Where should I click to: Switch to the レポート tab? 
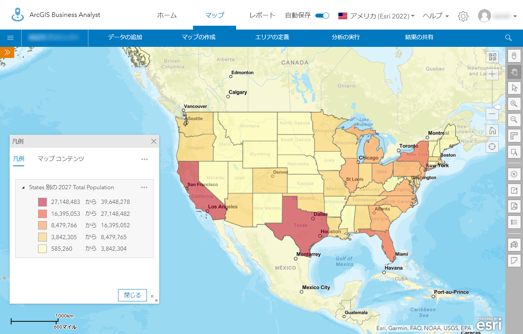(x=262, y=15)
